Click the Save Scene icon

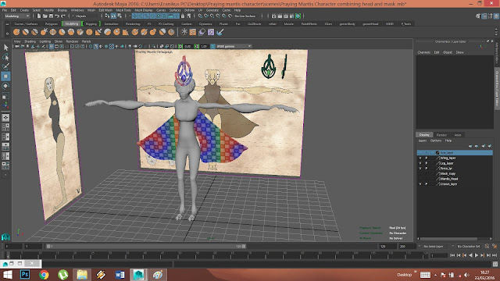pos(51,16)
